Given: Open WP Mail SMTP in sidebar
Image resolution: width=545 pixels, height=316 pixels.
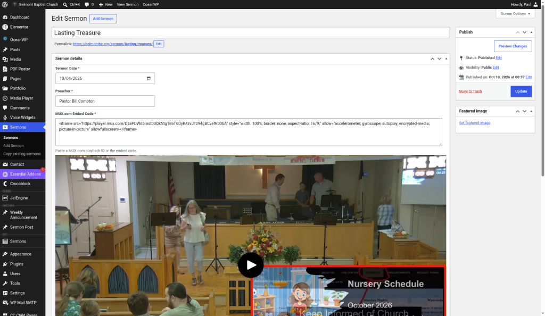Looking at the screenshot, I should [x=22, y=303].
